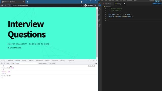The image size is (162, 91).
Task: Switch to the Console tab
Action: click(17, 61)
